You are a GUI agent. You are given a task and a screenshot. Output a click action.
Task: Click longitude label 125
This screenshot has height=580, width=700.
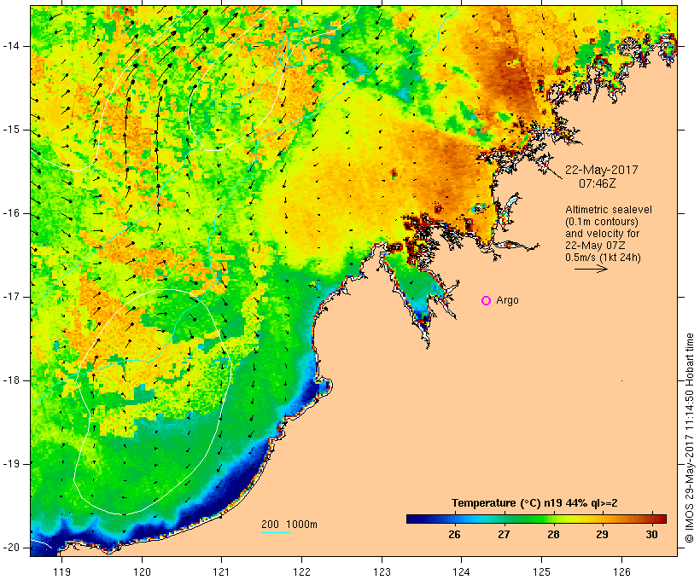tap(541, 571)
